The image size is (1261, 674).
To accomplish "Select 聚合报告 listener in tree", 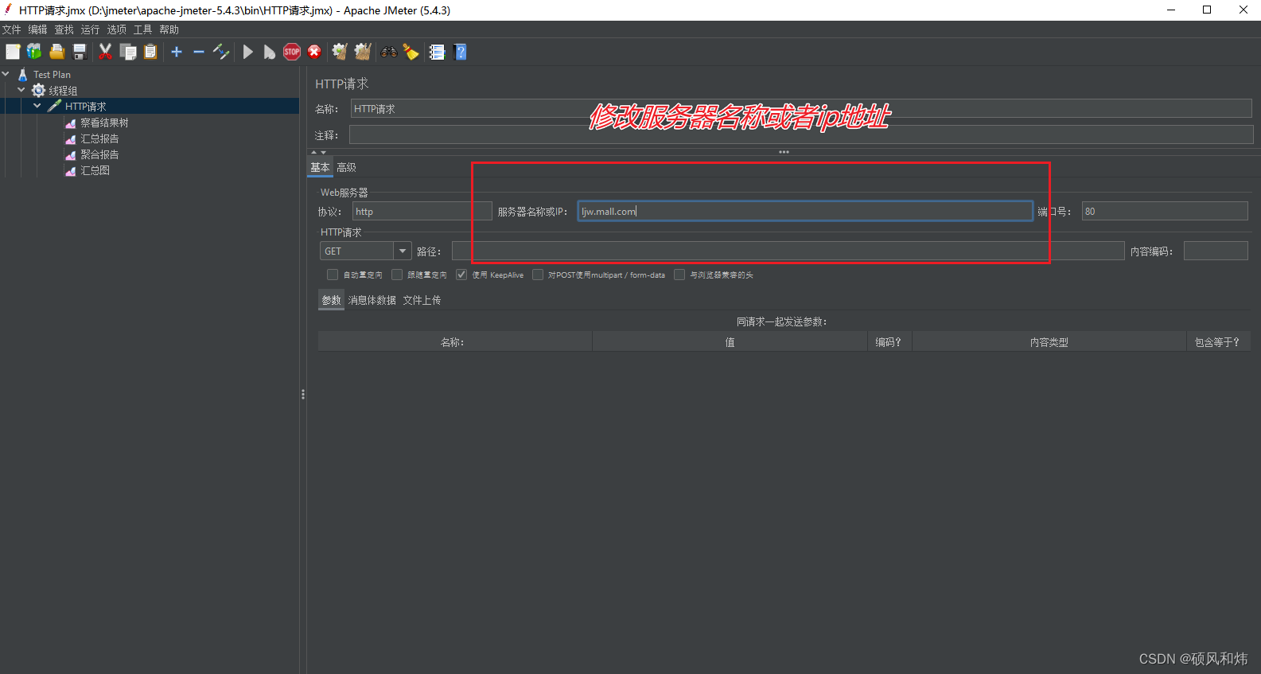I will (99, 154).
